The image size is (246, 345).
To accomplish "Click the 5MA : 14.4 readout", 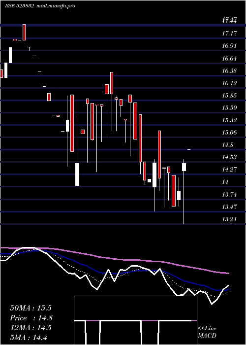I will pyautogui.click(x=29, y=337).
